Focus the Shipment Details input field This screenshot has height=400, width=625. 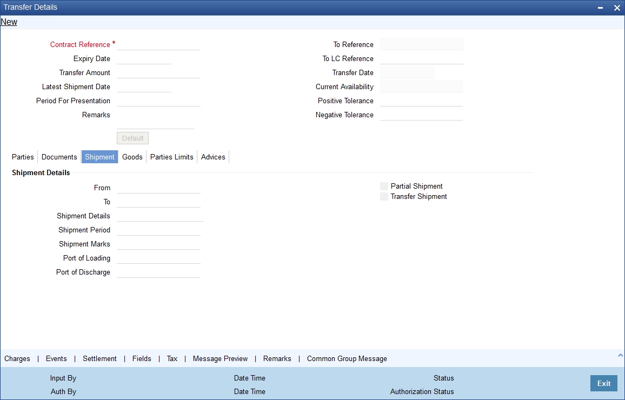(160, 216)
